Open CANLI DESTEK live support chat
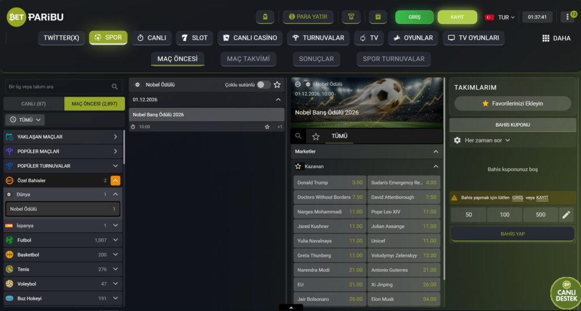Image resolution: width=581 pixels, height=311 pixels. click(x=566, y=293)
